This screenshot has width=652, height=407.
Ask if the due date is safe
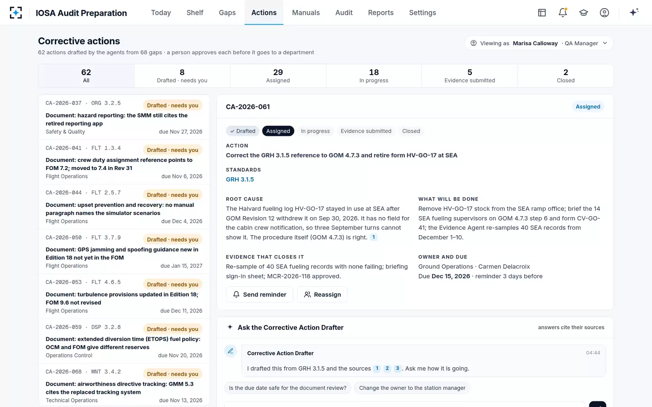[288, 388]
